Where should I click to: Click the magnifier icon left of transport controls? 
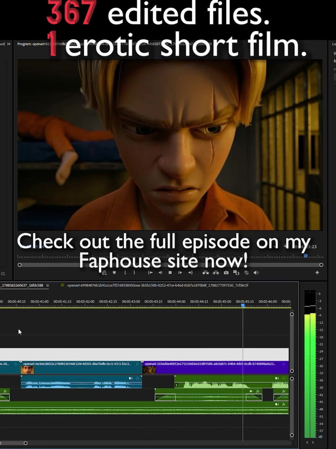pyautogui.click(x=105, y=272)
